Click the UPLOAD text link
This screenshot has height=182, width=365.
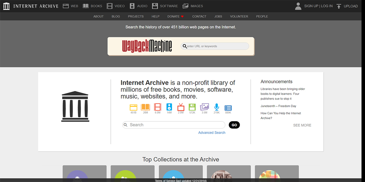click(351, 6)
